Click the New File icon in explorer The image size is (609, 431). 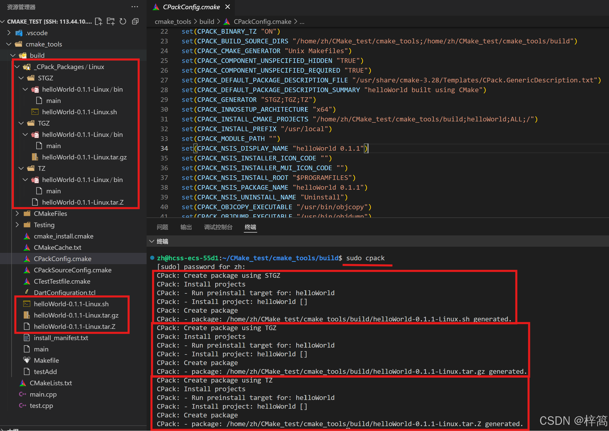[x=98, y=22]
